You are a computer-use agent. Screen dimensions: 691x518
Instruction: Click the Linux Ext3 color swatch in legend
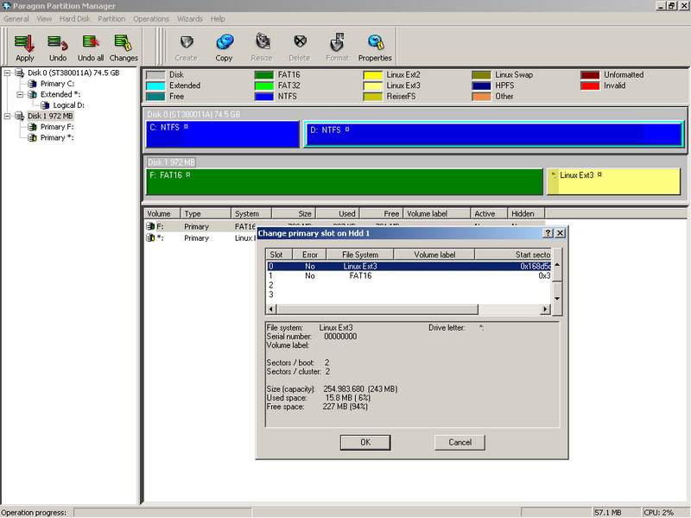(x=373, y=85)
